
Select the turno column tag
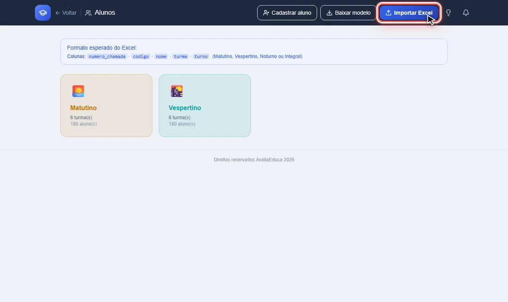[201, 56]
